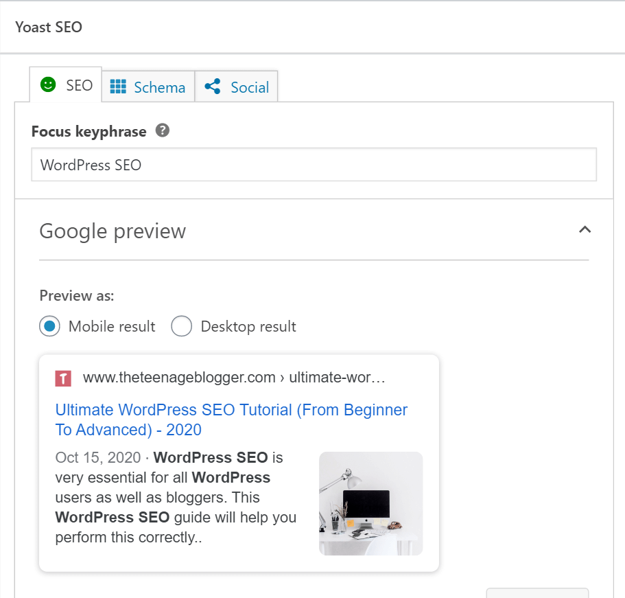The height and width of the screenshot is (598, 625).
Task: Click the Focus keyphrase label
Action: click(89, 131)
